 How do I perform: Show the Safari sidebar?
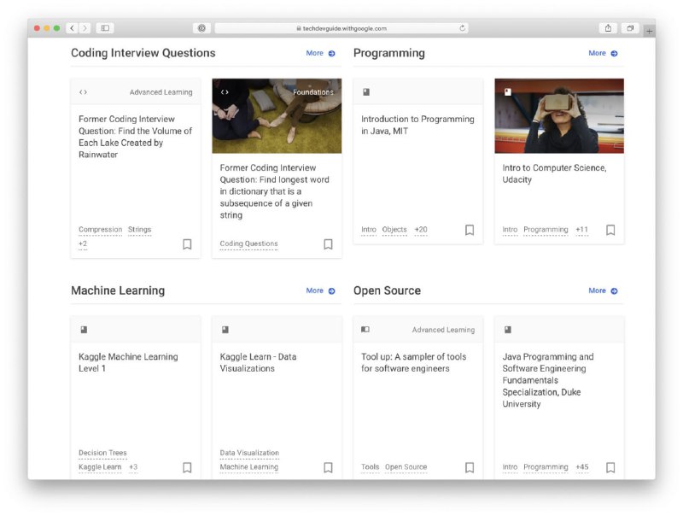104,27
